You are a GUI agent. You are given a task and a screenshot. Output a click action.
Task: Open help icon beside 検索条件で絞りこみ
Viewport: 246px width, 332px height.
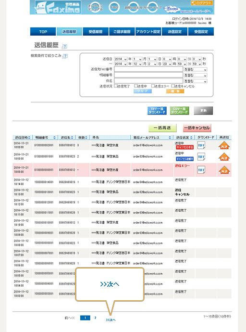click(65, 56)
